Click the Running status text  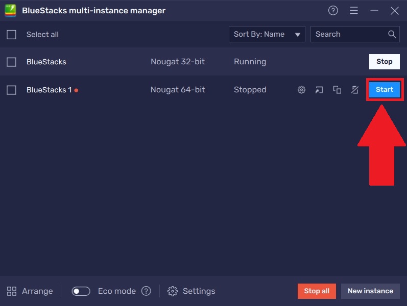click(250, 62)
